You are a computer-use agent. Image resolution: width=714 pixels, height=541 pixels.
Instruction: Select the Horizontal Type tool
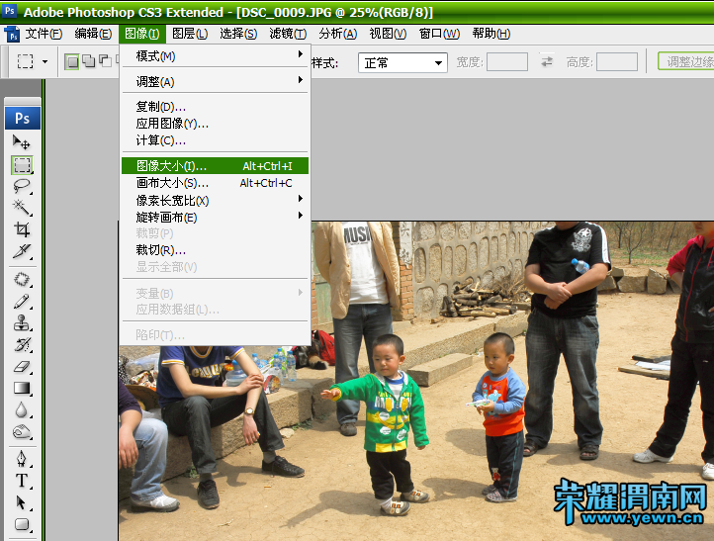click(22, 481)
